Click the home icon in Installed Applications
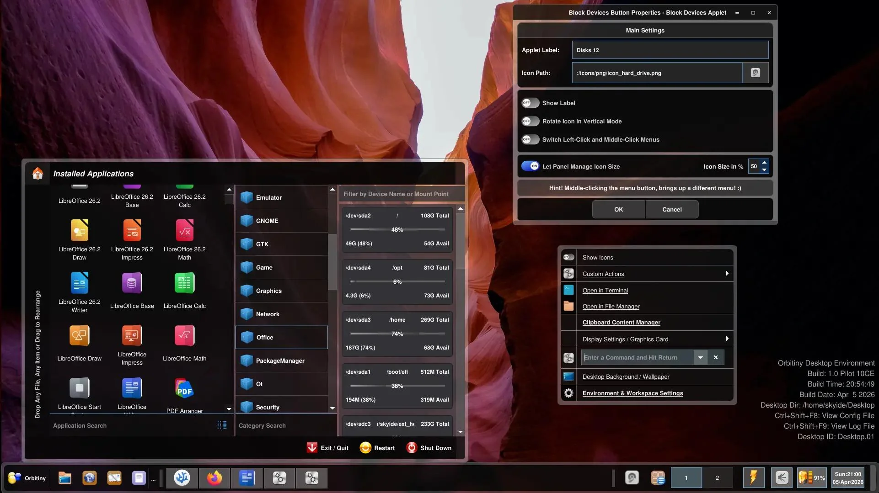This screenshot has width=879, height=493. tap(38, 174)
